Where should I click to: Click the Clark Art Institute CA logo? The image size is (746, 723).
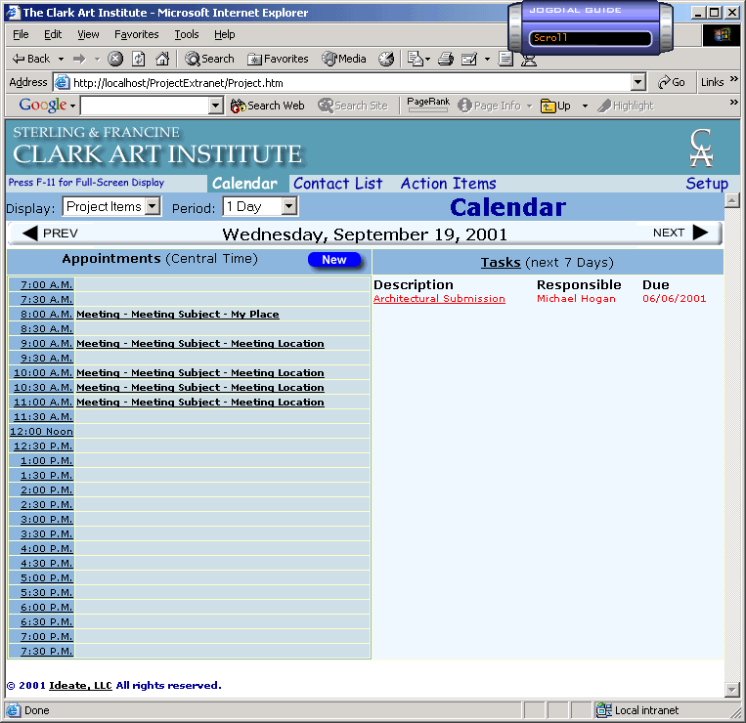pyautogui.click(x=702, y=148)
